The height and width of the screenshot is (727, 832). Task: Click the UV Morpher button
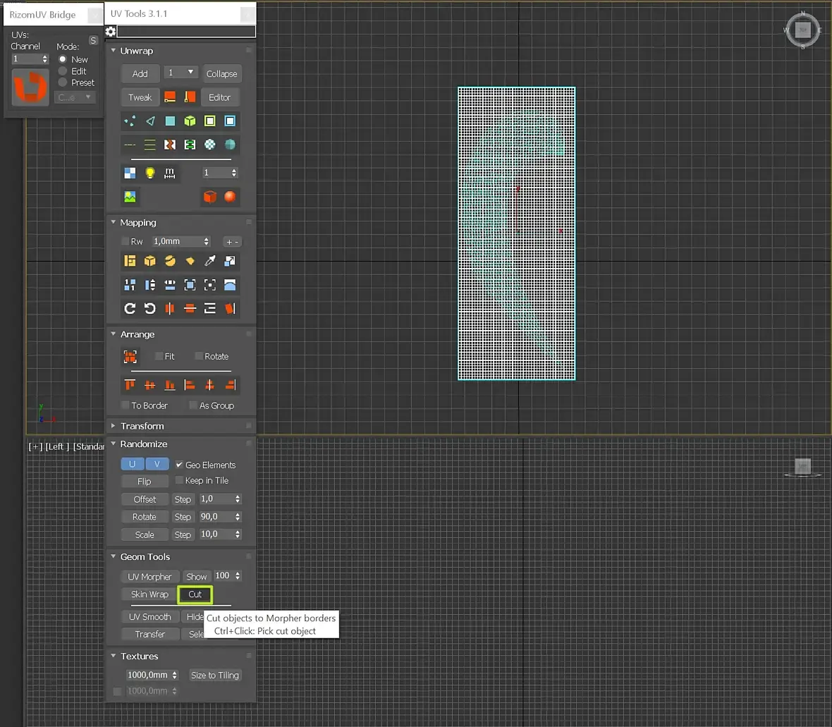click(x=149, y=577)
